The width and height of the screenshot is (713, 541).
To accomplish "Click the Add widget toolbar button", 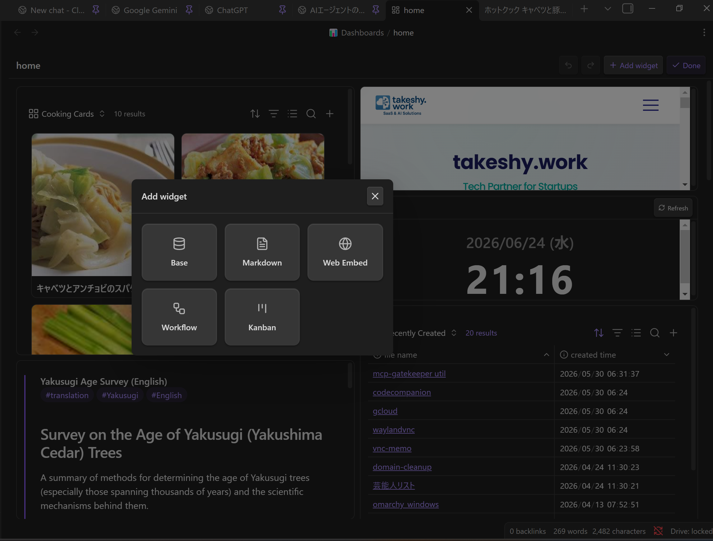I will (633, 65).
